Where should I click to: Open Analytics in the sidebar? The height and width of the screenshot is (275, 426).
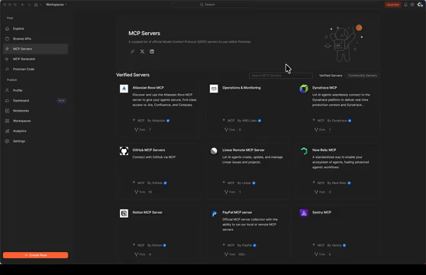[20, 131]
